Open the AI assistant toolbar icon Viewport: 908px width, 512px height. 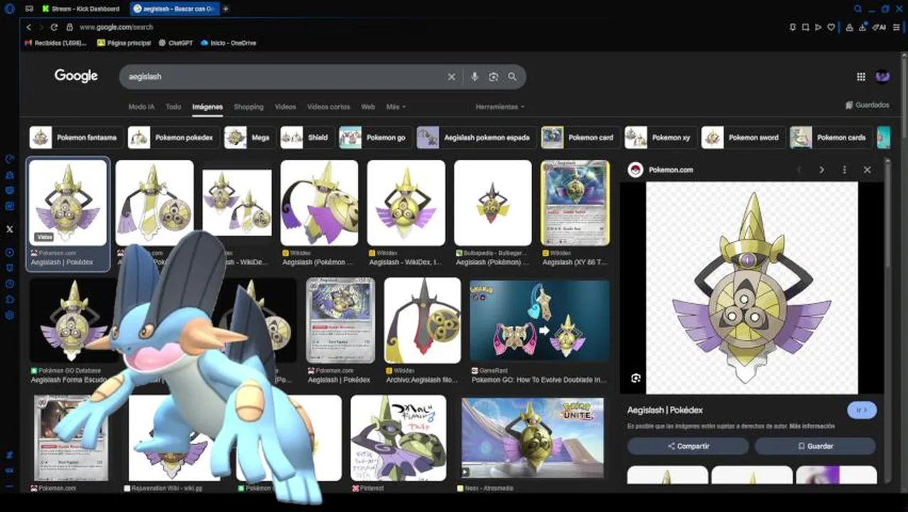(x=879, y=27)
